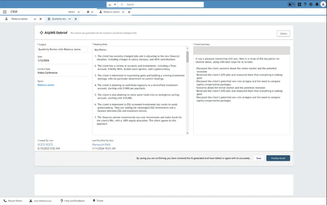Click the Meeting Note scrollbar down arrow

pyautogui.click(x=187, y=133)
